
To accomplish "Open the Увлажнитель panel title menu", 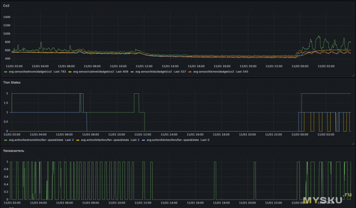I will 15,151.
